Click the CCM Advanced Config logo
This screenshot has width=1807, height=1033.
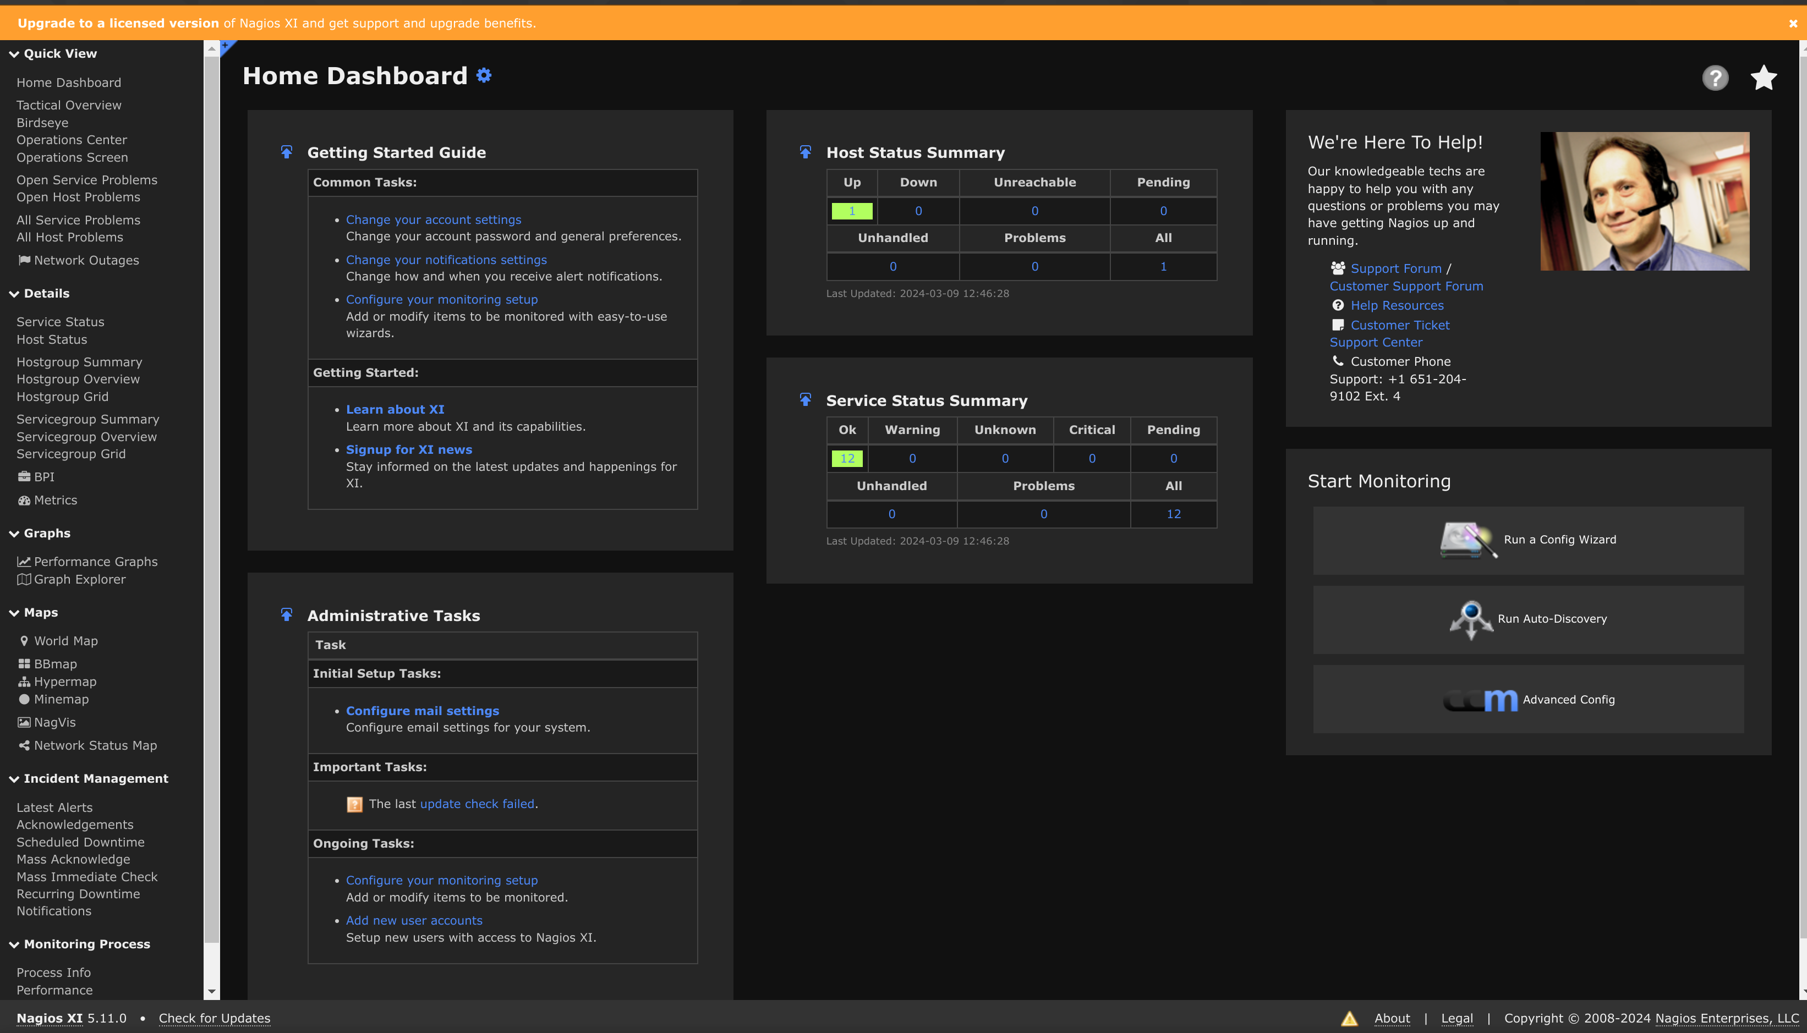pos(1481,700)
